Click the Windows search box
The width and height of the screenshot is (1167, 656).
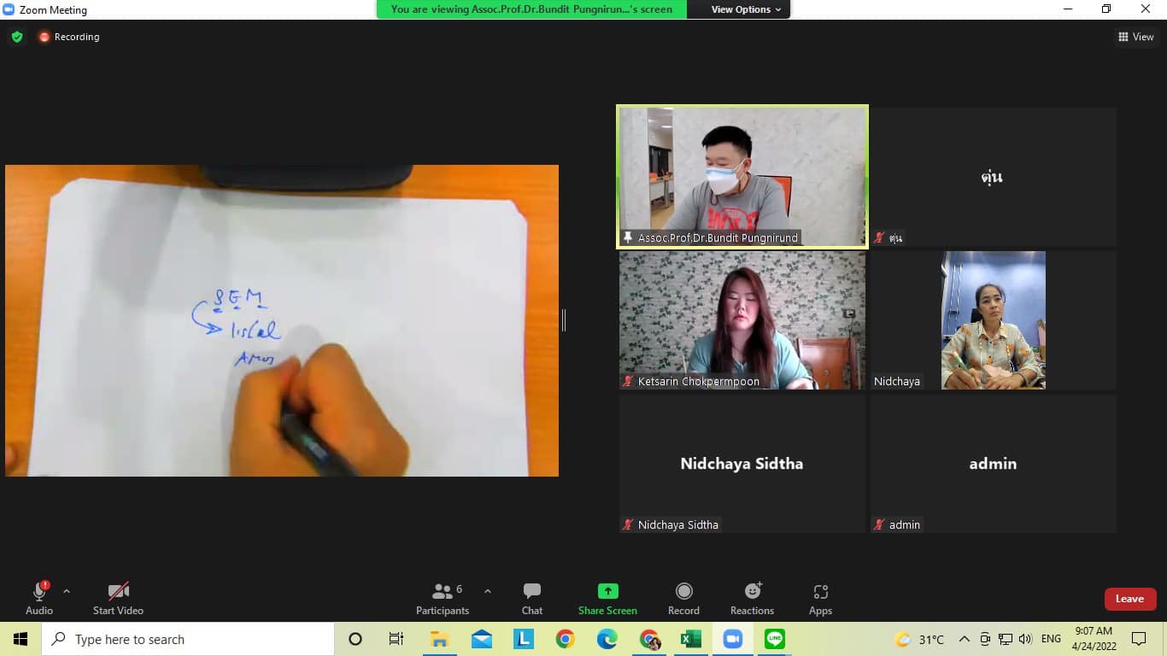coord(188,639)
